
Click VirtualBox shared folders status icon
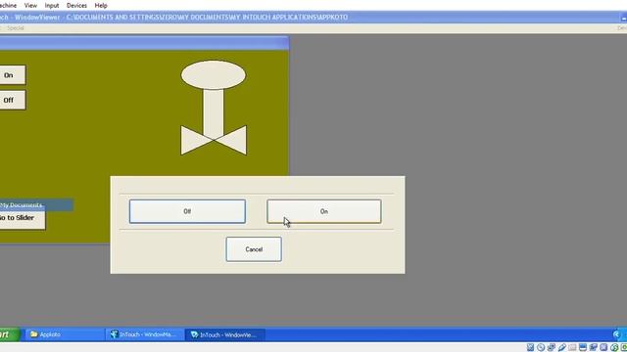(x=572, y=347)
